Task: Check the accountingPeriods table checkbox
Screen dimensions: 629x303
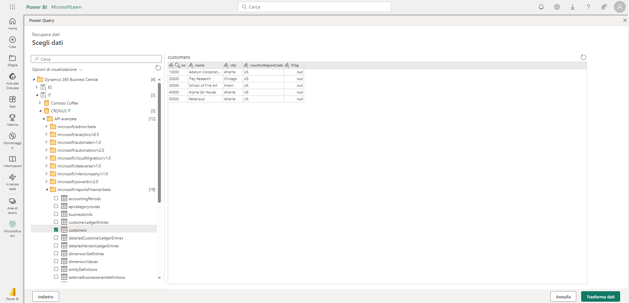Action: pyautogui.click(x=56, y=198)
